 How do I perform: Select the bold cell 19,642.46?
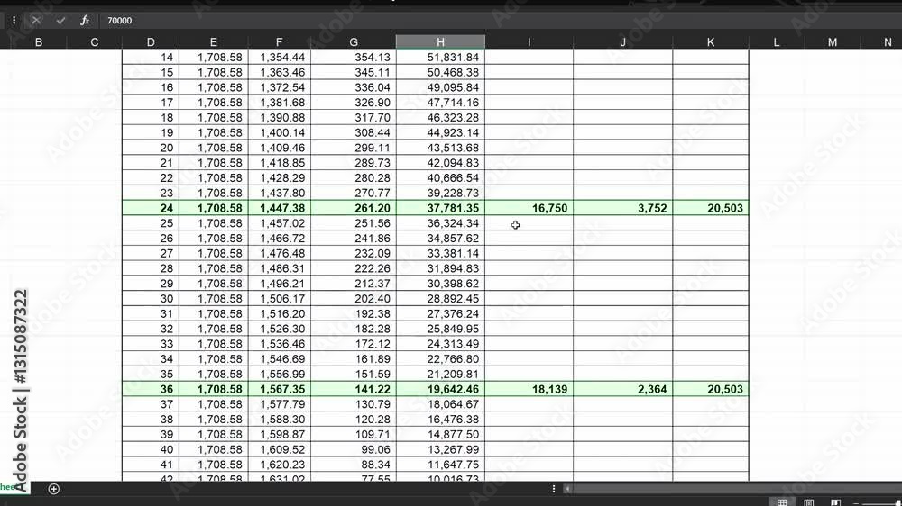coord(441,389)
